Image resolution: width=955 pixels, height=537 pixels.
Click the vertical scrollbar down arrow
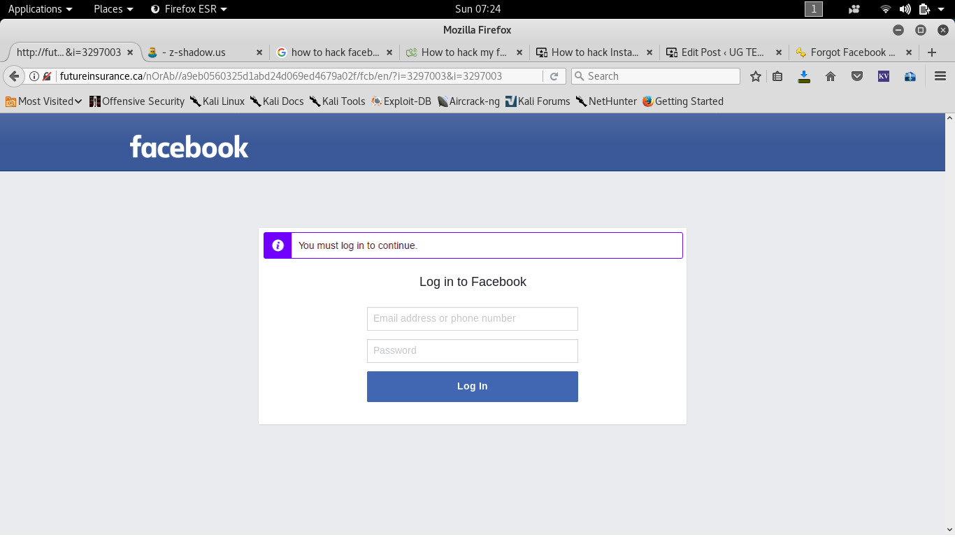949,530
